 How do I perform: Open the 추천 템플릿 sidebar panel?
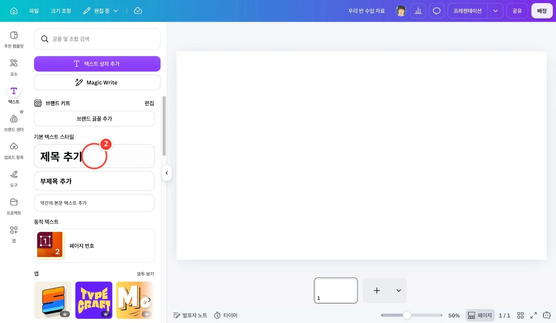[14, 39]
